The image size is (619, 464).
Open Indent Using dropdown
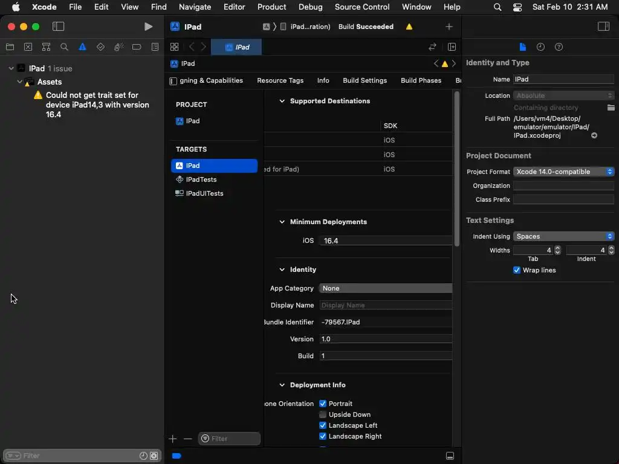coord(563,236)
